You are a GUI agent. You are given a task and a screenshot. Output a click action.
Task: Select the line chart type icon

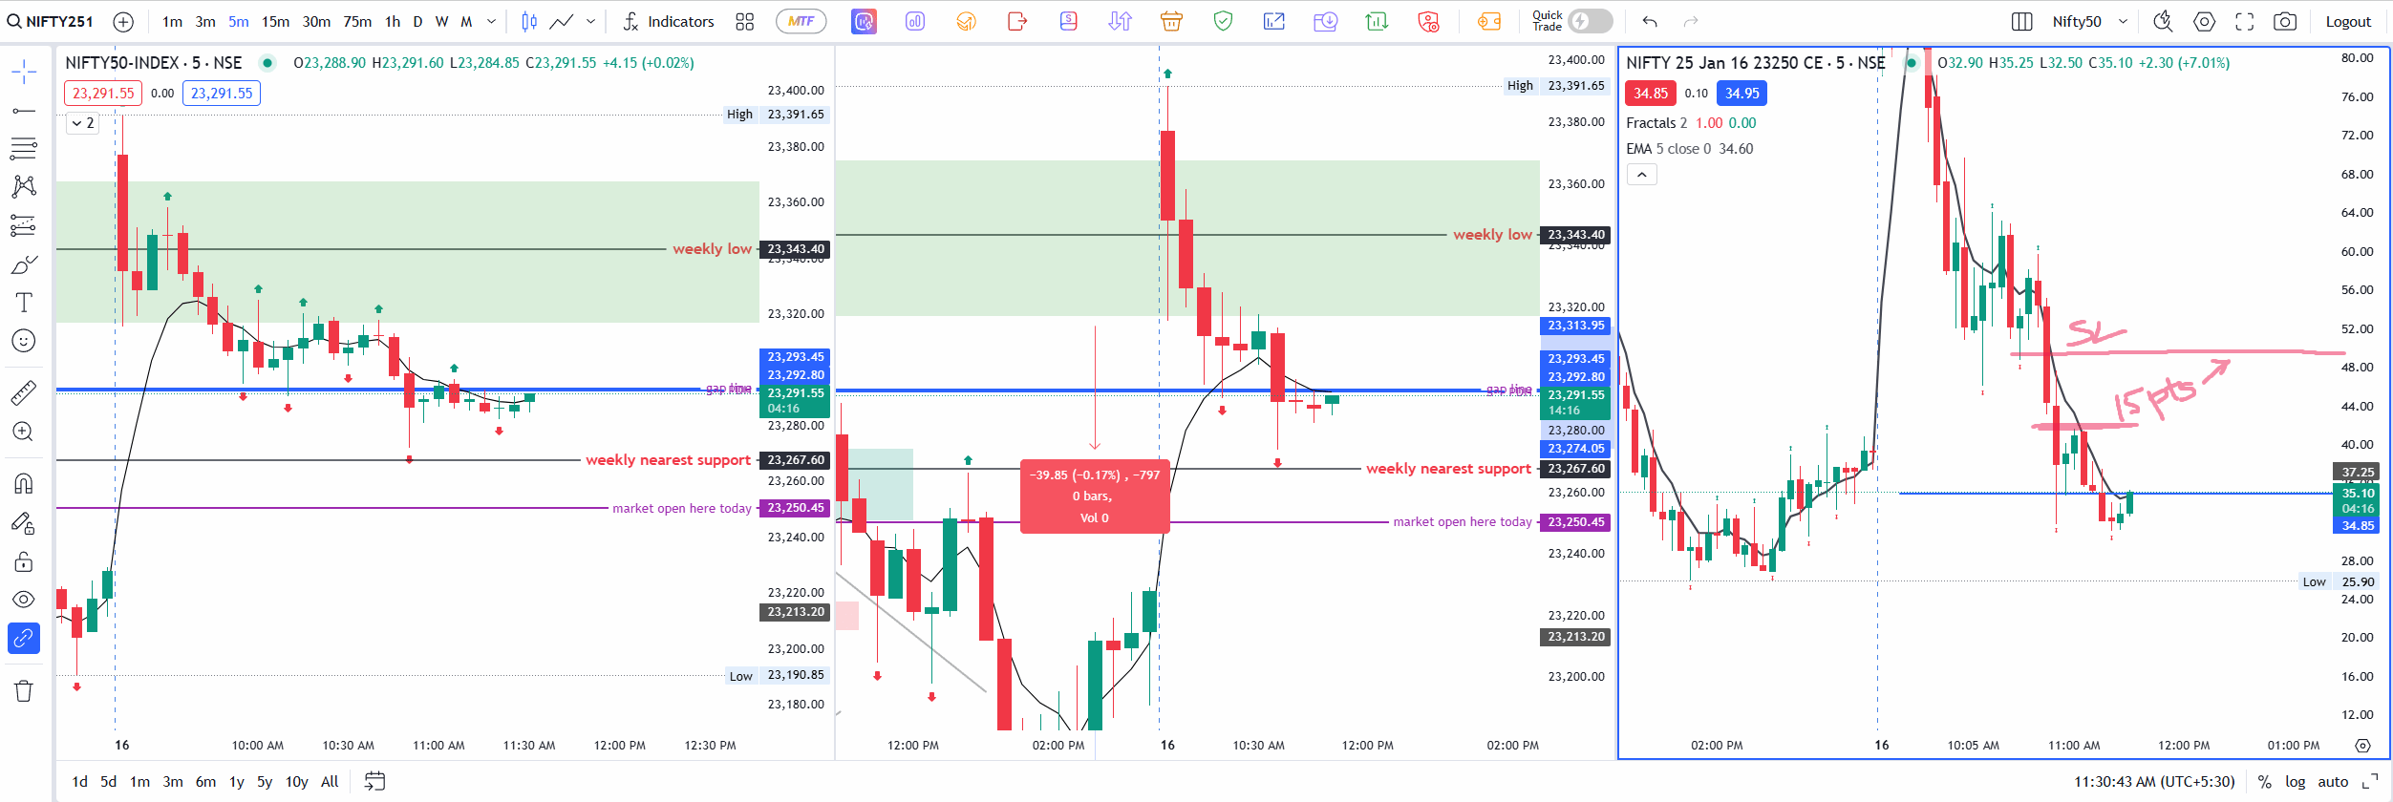[562, 21]
